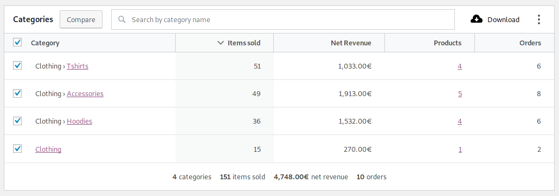Screen dimensions: 559x196
Task: Uncheck the Hoodies row checkbox
Action: (17, 121)
